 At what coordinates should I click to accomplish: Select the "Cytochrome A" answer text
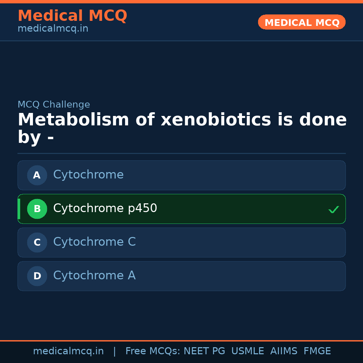click(94, 276)
